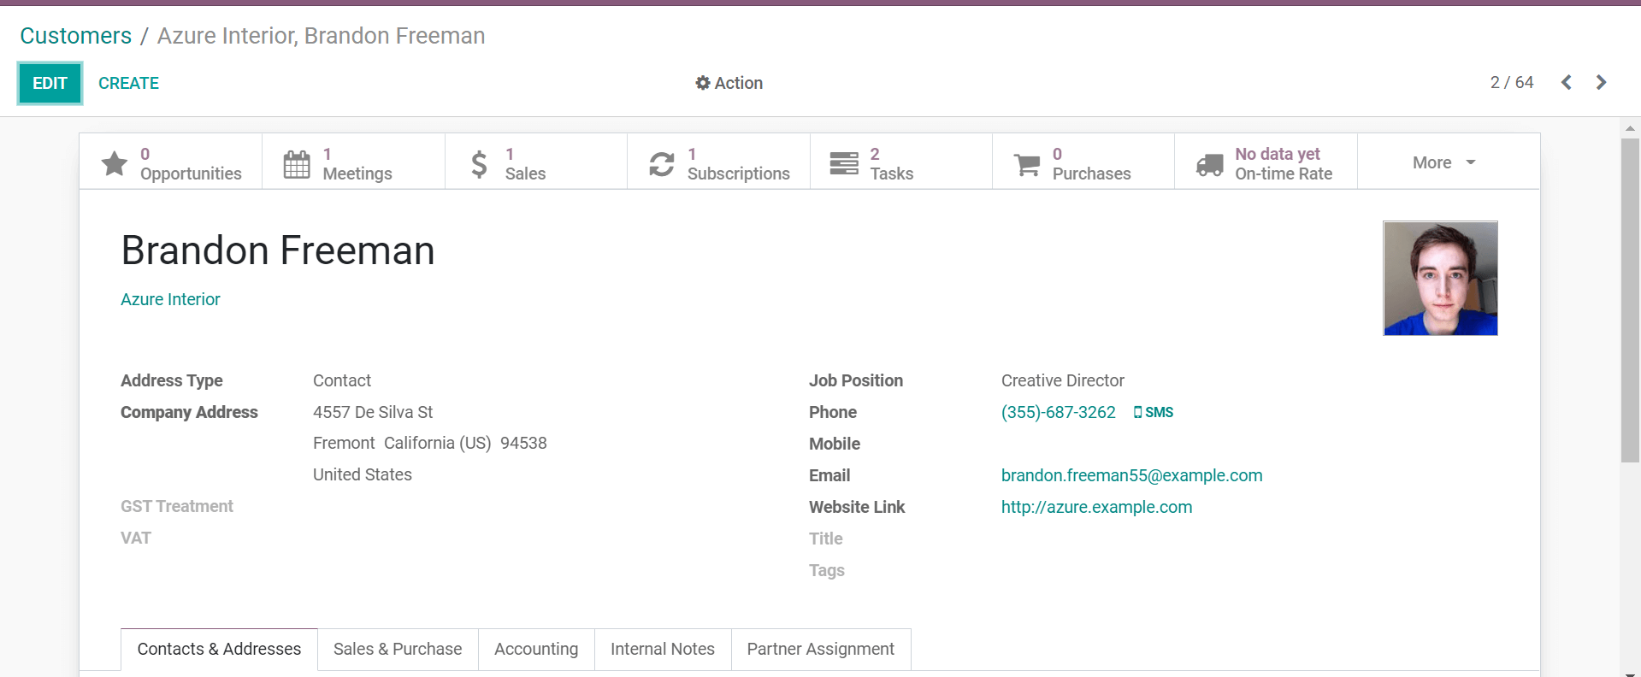Click the EDIT button

click(x=50, y=83)
